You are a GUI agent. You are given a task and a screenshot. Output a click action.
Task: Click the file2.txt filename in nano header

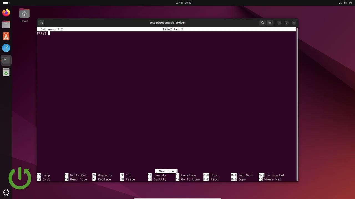pos(171,29)
